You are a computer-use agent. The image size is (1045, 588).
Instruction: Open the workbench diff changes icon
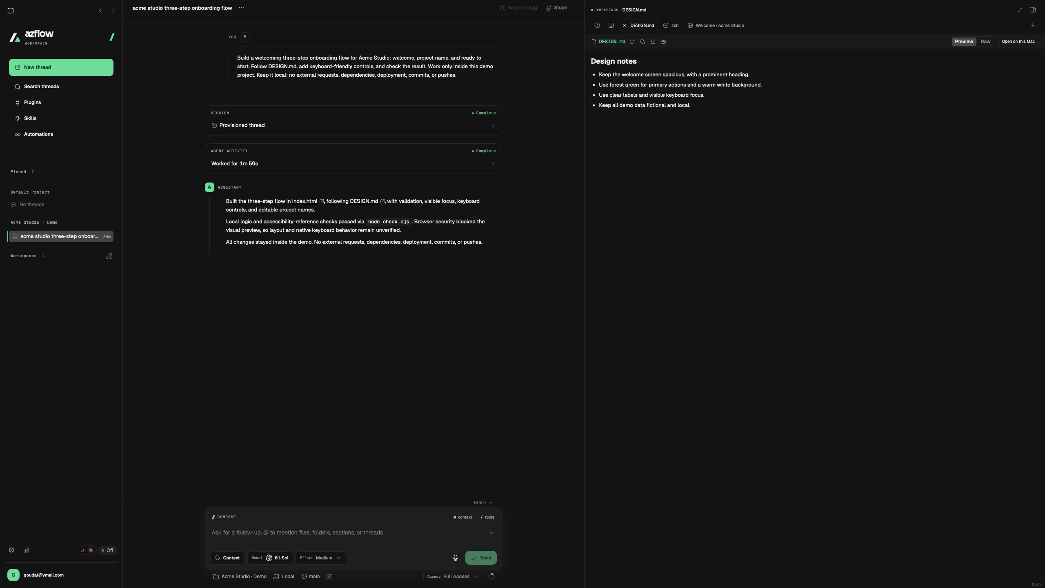coord(611,25)
